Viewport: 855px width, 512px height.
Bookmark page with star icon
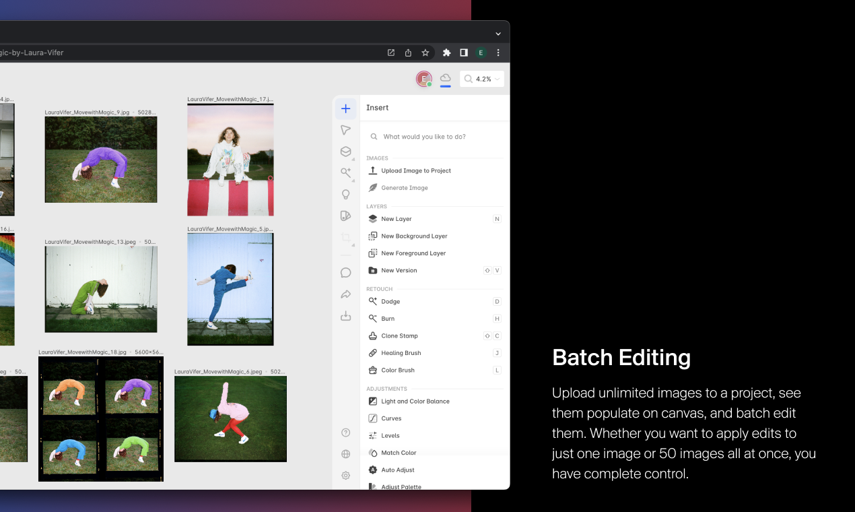pos(425,53)
